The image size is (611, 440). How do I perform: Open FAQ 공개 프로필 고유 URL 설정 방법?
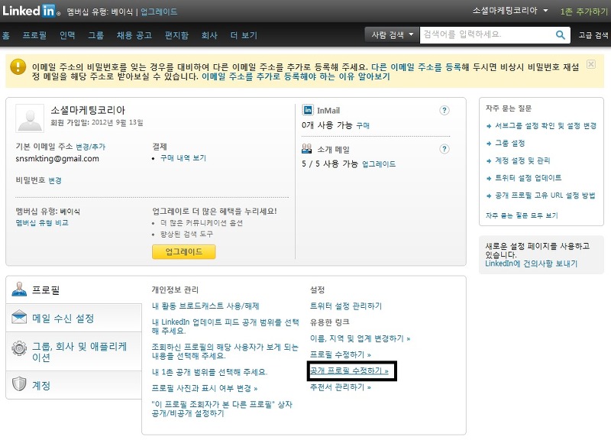click(545, 196)
